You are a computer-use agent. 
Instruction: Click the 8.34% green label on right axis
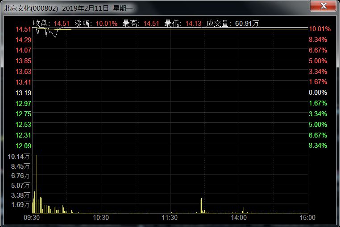click(318, 146)
